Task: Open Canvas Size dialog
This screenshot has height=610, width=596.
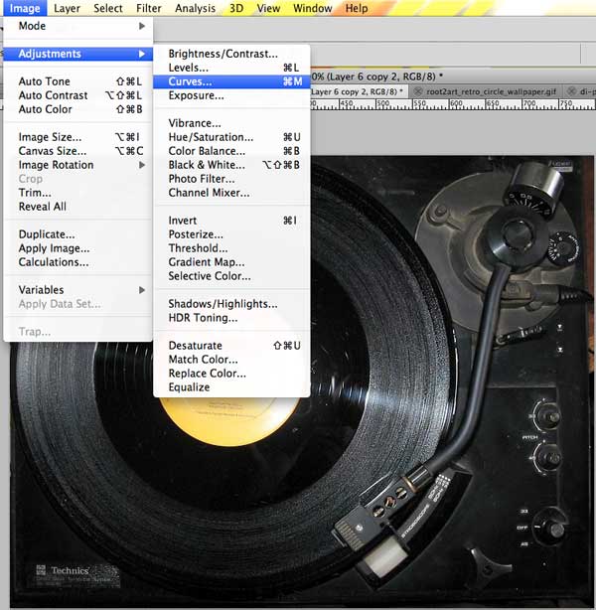Action: [x=78, y=151]
